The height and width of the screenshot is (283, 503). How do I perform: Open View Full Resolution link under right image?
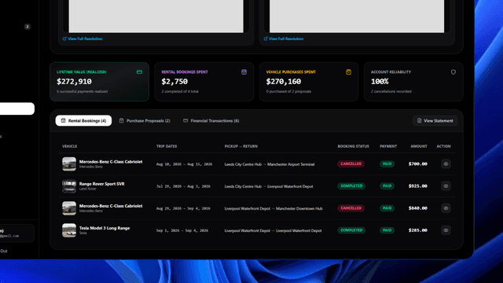pyautogui.click(x=283, y=39)
